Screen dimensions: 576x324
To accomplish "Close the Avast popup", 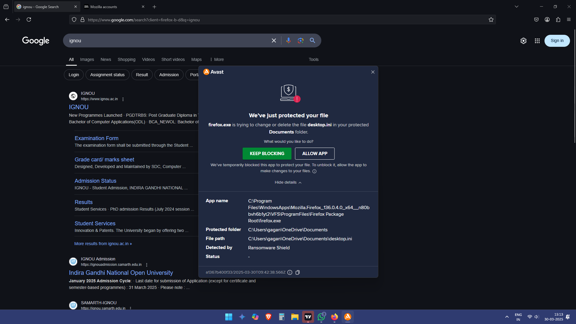I will (373, 72).
